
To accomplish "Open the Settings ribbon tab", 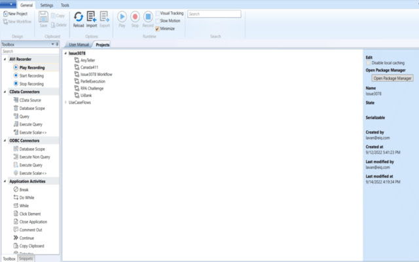I will 46,5.
